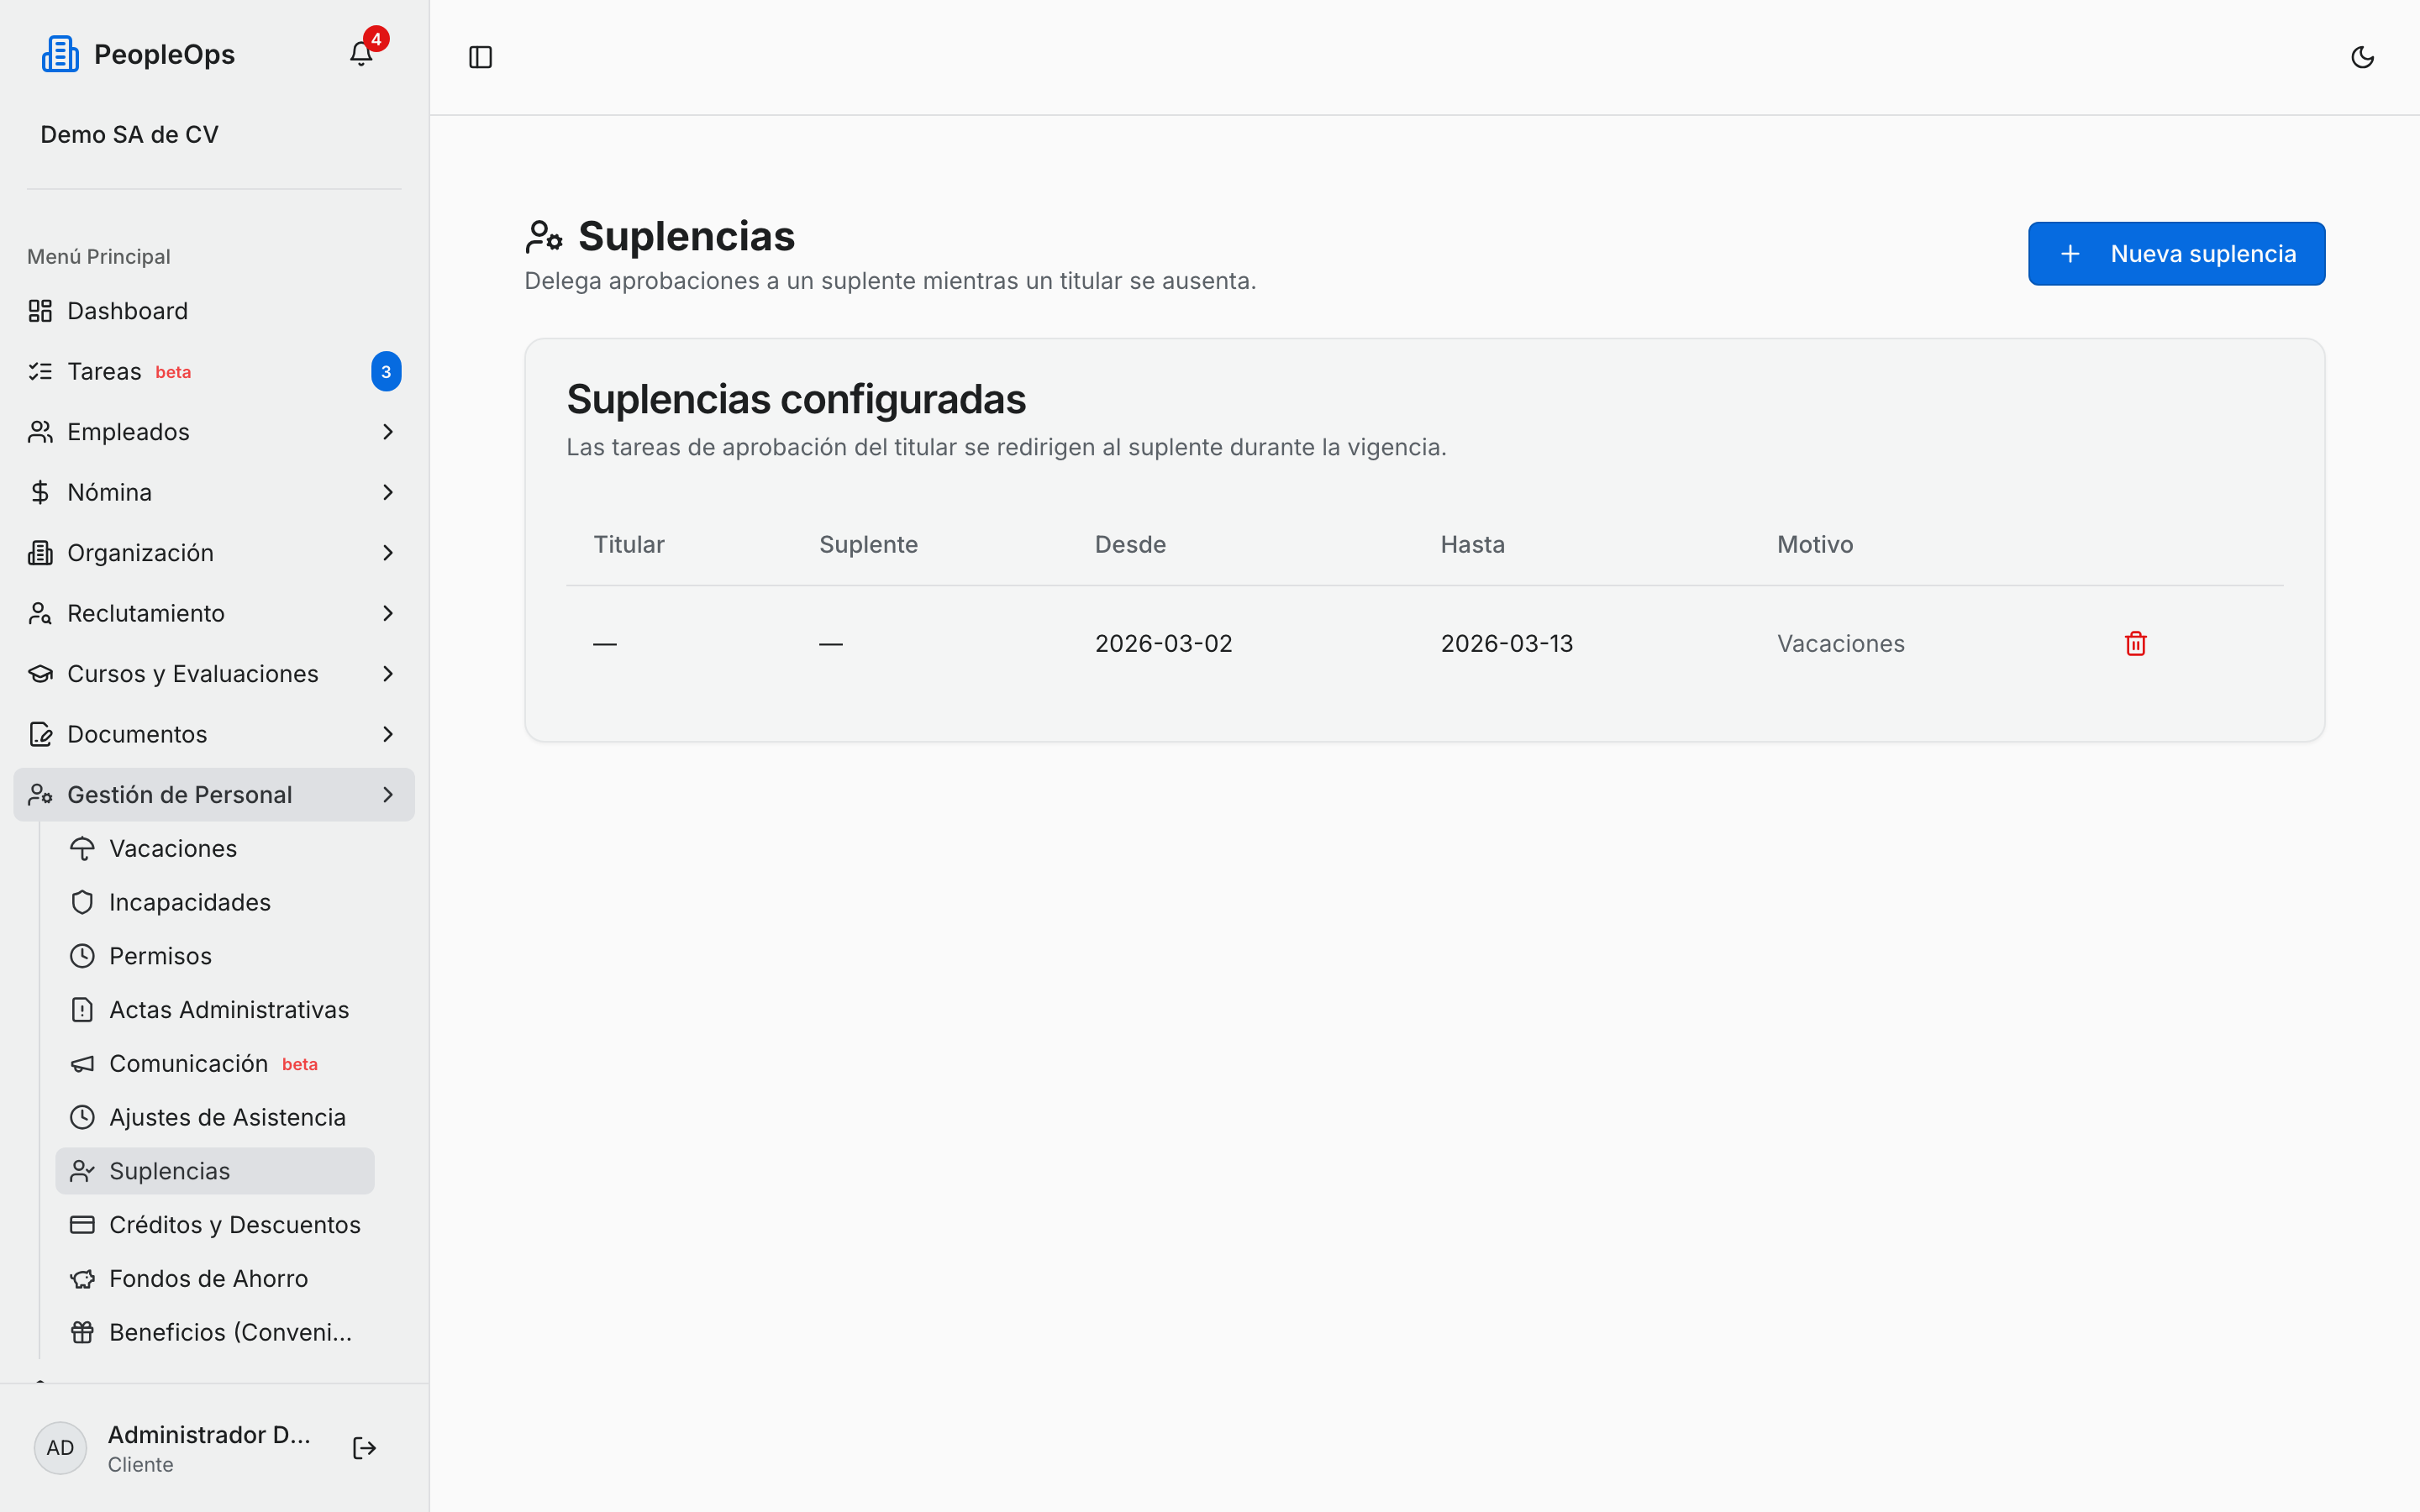Open Vacaciones in the sidebar
Screen dimensions: 2420x1512
pos(215,849)
